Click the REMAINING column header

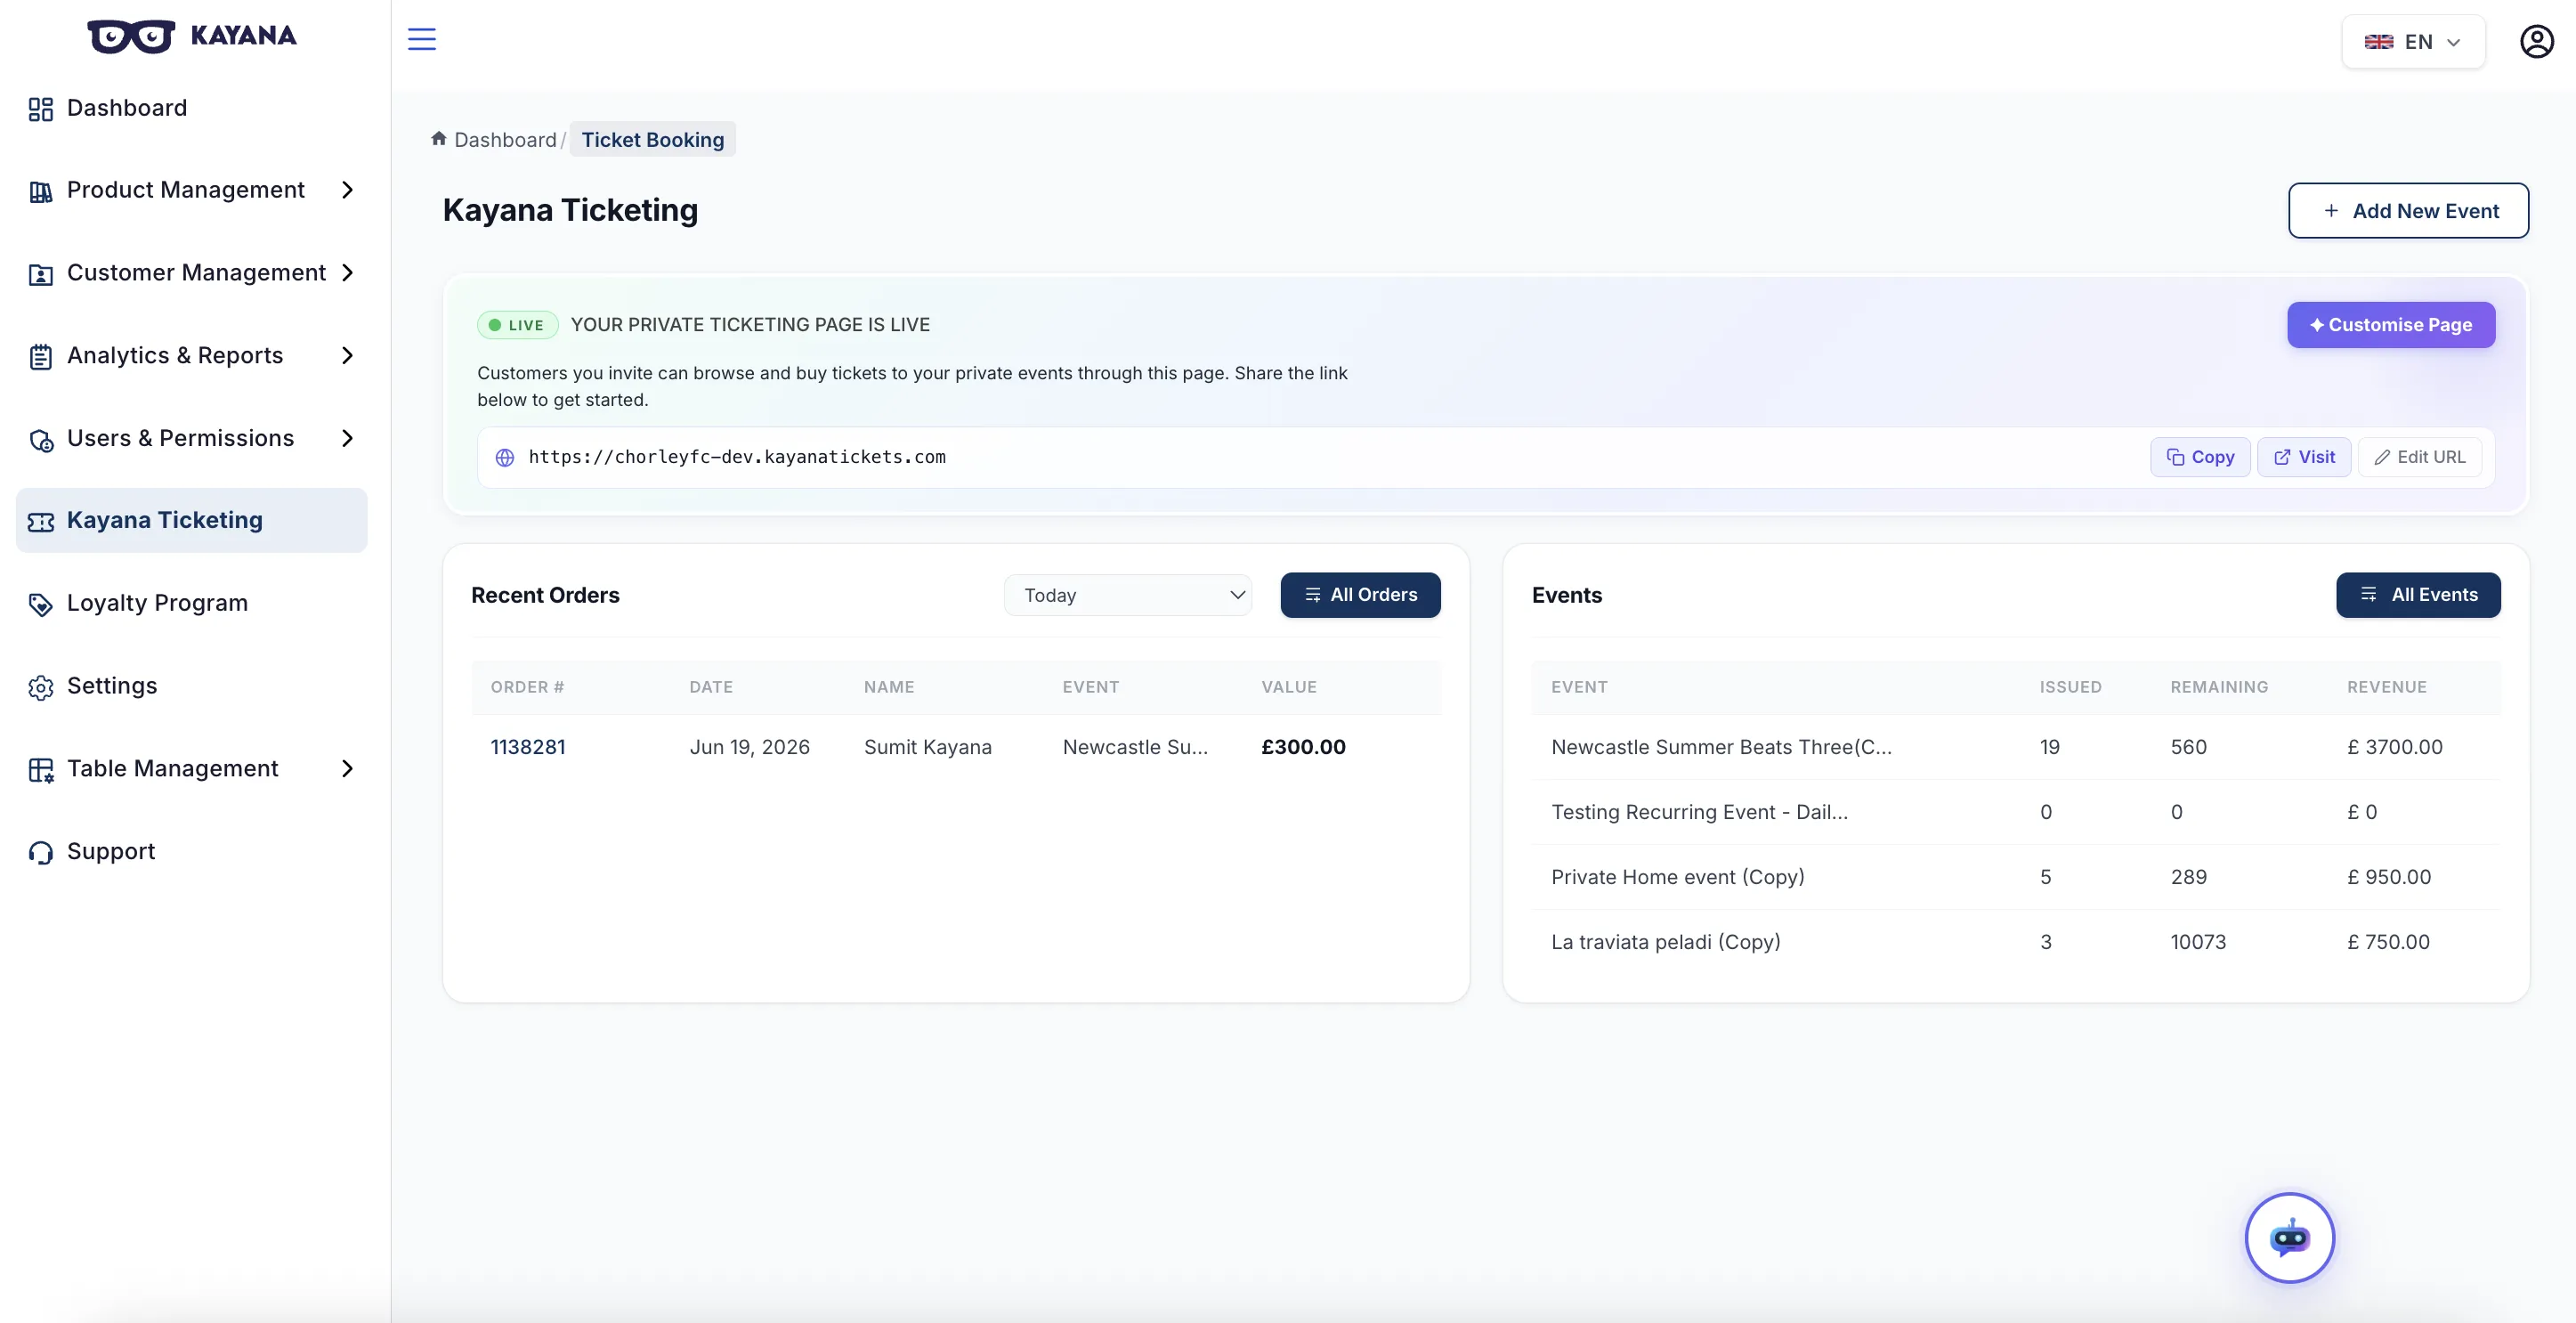(x=2219, y=687)
